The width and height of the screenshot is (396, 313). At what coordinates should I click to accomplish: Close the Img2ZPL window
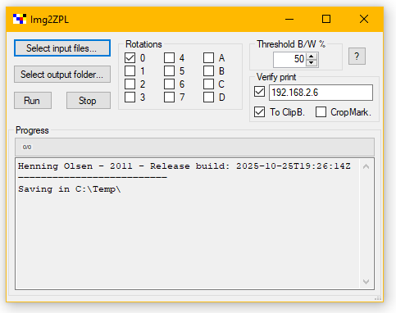[364, 19]
